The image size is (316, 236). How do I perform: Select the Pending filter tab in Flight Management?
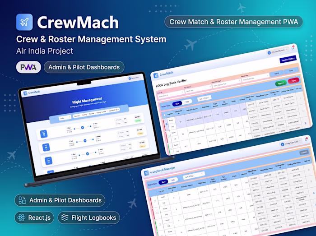coord(84,115)
